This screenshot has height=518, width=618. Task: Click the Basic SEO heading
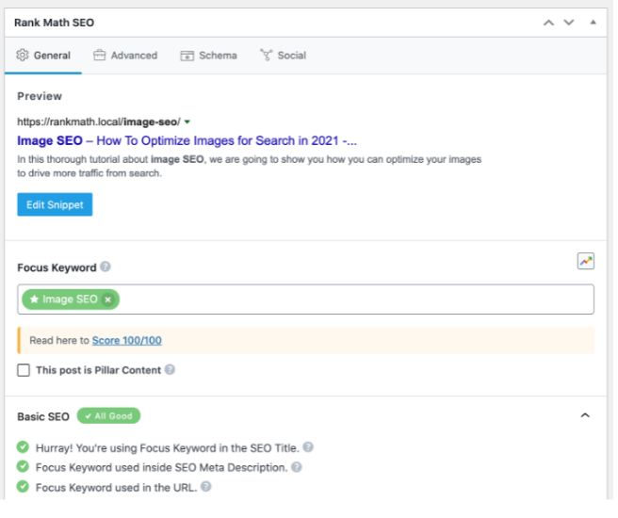tap(43, 417)
